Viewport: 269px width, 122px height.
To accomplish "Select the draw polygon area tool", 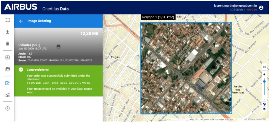I will (7, 20).
